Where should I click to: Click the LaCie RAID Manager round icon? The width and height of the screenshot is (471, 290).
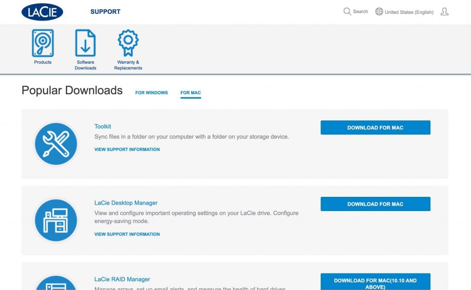[x=56, y=283]
